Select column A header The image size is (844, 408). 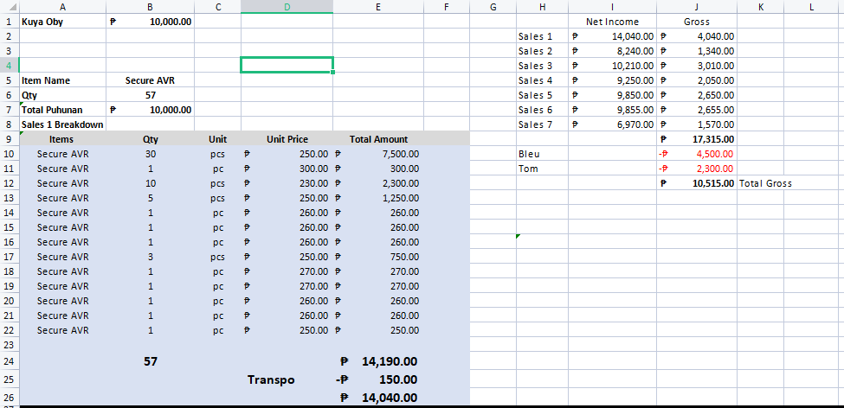coord(63,6)
